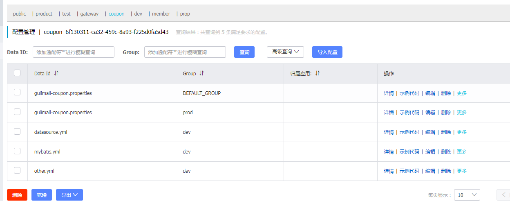The height and width of the screenshot is (201, 510).
Task: Click the 导入配置 button
Action: 327,52
